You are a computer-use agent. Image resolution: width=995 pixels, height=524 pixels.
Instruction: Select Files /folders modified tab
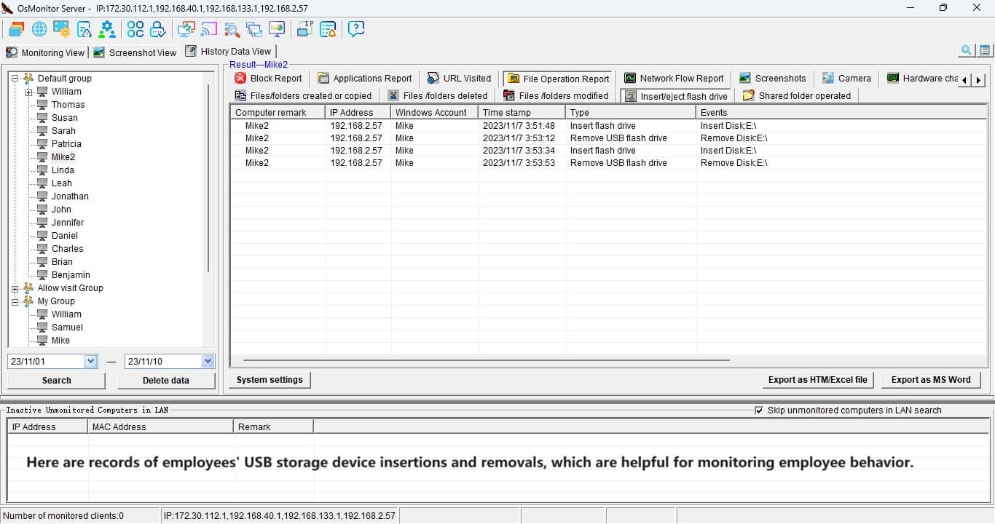click(556, 95)
